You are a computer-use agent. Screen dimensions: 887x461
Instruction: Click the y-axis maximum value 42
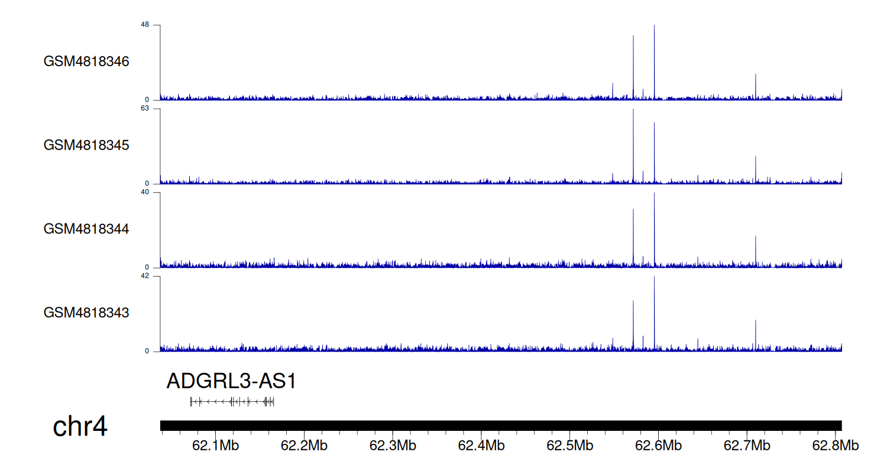[145, 276]
